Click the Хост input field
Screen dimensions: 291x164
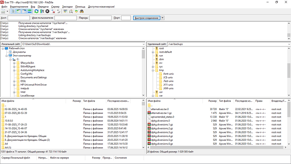click(x=19, y=18)
